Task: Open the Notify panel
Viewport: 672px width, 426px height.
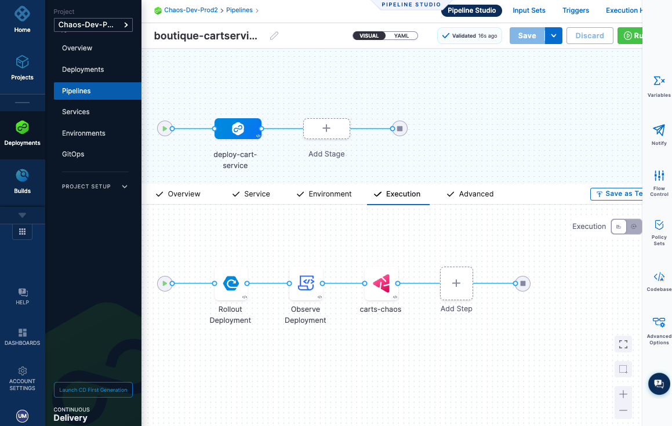Action: pos(659,134)
